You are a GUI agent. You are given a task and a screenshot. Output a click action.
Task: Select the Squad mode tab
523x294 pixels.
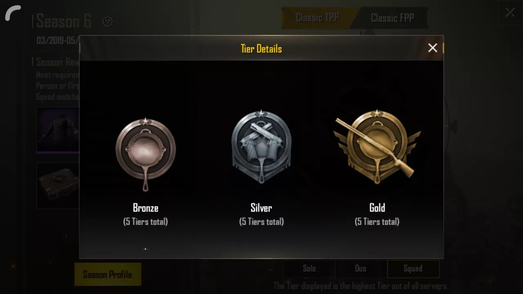413,269
